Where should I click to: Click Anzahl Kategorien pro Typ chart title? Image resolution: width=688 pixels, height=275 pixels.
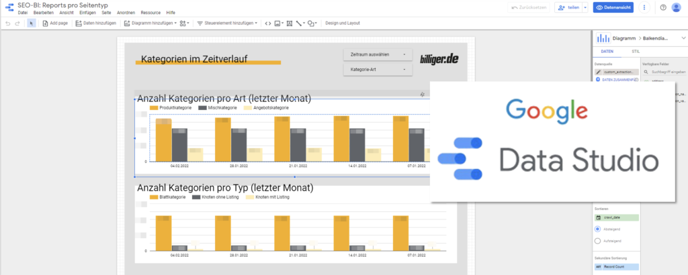coord(225,188)
